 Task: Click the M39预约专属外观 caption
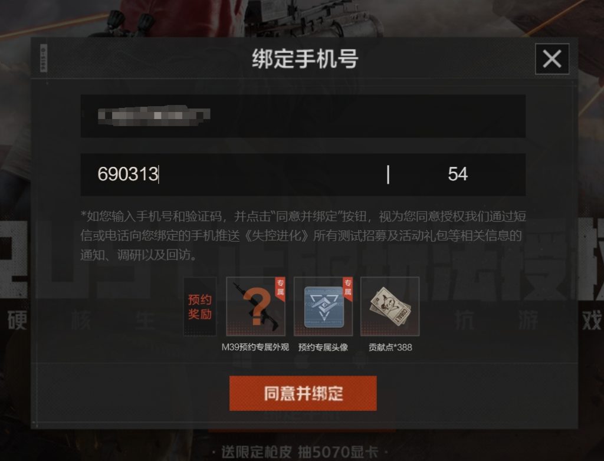tap(255, 347)
